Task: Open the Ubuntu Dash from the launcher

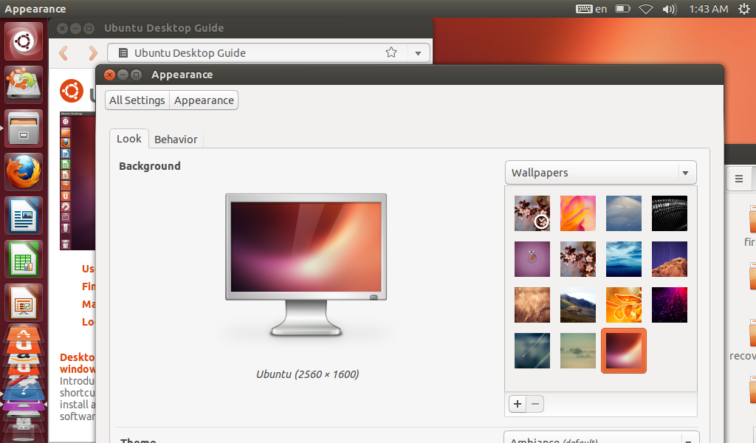Action: click(x=24, y=41)
